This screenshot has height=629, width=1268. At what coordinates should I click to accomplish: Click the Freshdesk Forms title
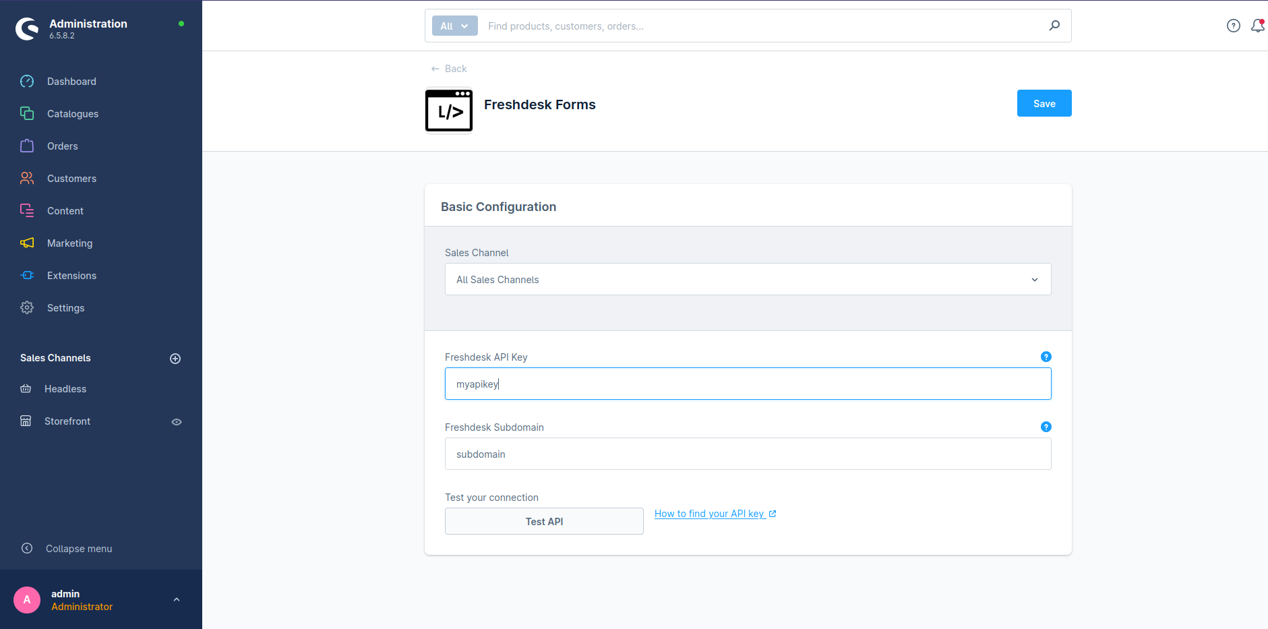pos(540,104)
